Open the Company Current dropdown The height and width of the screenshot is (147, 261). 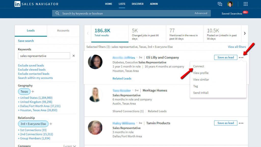(x=70, y=146)
